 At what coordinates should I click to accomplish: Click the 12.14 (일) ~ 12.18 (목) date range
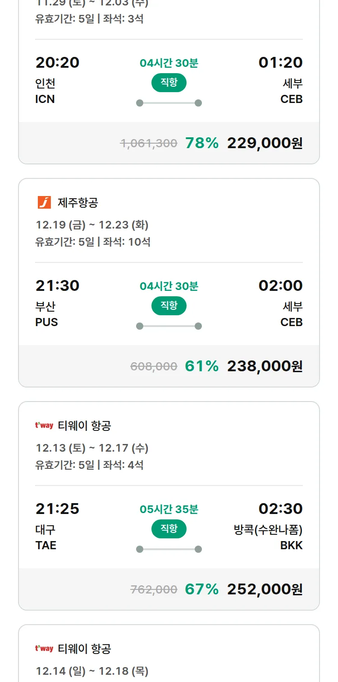(x=92, y=671)
